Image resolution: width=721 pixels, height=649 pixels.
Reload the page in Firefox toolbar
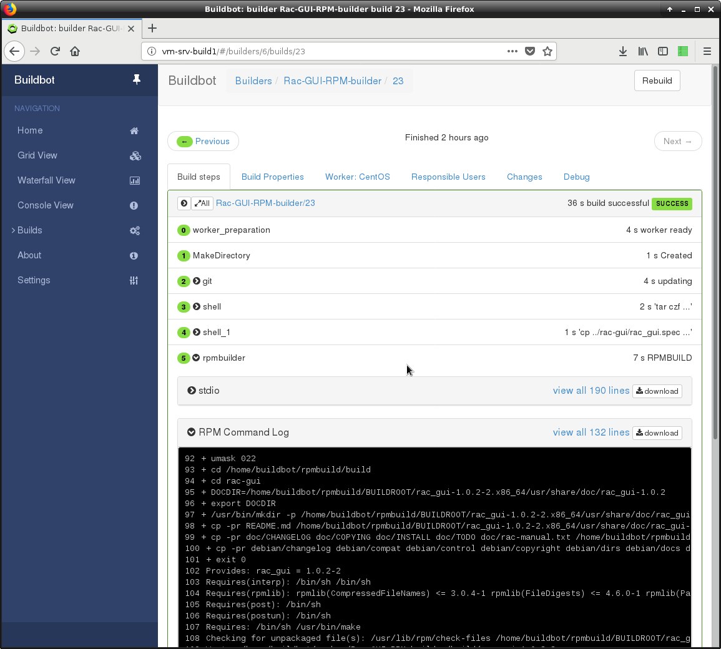pos(55,51)
